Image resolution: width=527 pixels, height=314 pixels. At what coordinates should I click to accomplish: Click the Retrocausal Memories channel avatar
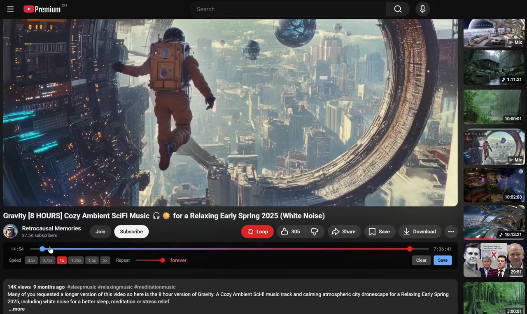tap(10, 231)
